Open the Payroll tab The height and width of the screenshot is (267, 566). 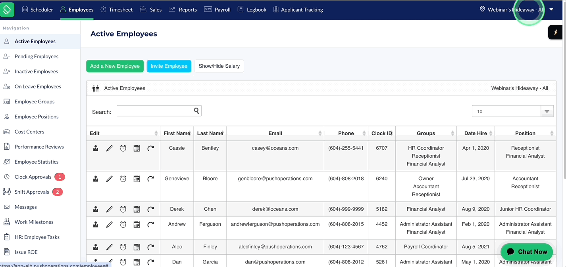(217, 10)
